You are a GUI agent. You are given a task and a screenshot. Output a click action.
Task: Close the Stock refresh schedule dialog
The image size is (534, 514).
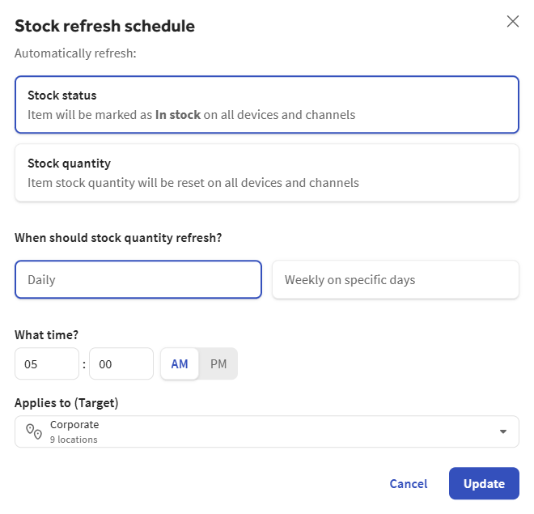[x=513, y=22]
